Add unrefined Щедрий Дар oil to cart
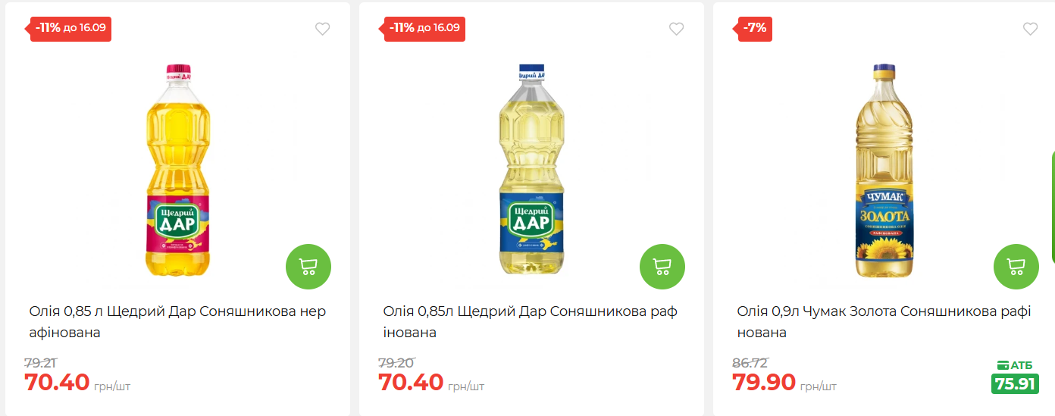The width and height of the screenshot is (1055, 416). point(308,267)
